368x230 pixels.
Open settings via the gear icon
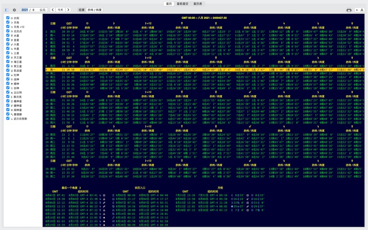[14, 10]
